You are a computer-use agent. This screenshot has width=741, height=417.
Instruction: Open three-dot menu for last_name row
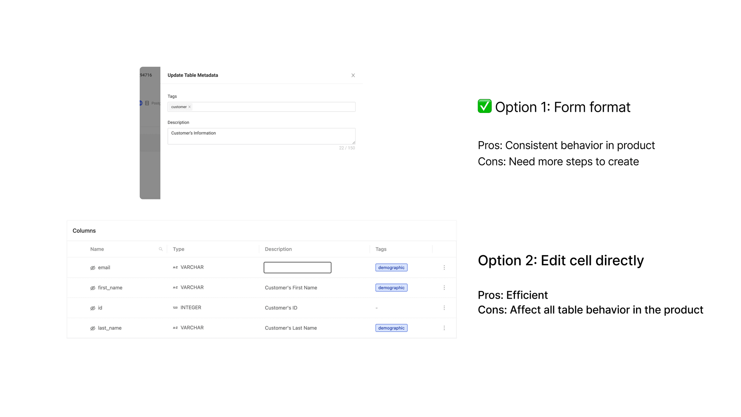(444, 328)
